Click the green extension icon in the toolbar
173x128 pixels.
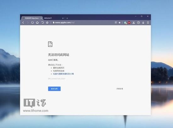click(125, 23)
